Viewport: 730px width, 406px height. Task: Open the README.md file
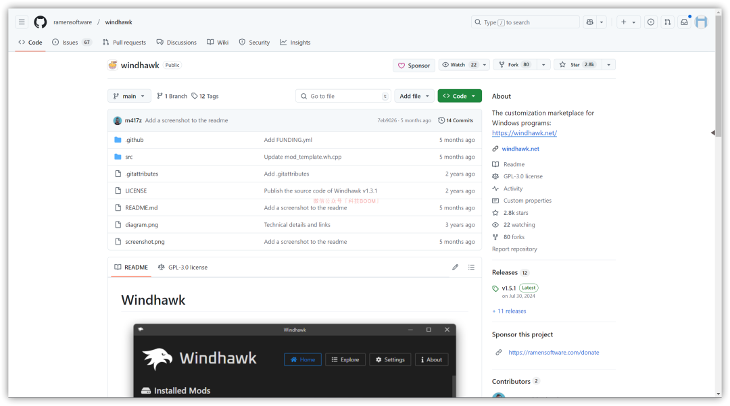[141, 208]
